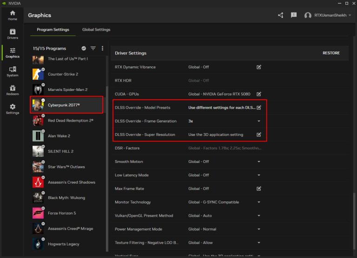Click the share icon in header
Image resolution: width=357 pixels, height=258 pixels.
281,15
